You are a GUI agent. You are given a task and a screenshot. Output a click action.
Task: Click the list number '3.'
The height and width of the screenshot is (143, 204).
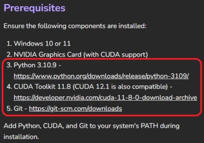click(9, 65)
